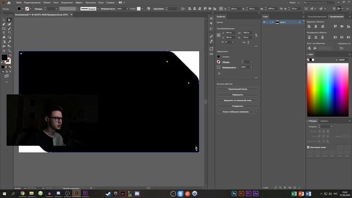The width and height of the screenshot is (352, 198).
Task: Switch toolbar fill mode to None
Action: 10,67
